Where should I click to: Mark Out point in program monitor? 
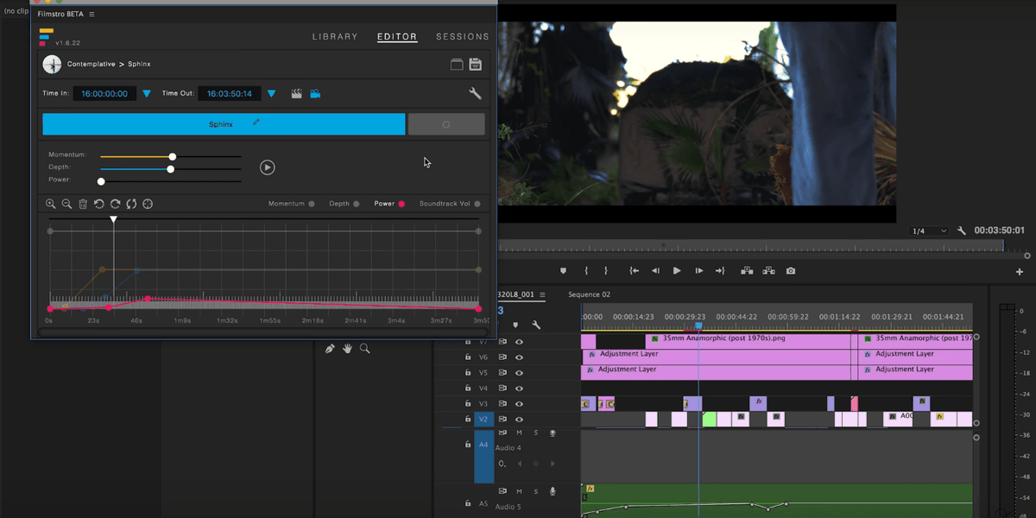click(606, 270)
